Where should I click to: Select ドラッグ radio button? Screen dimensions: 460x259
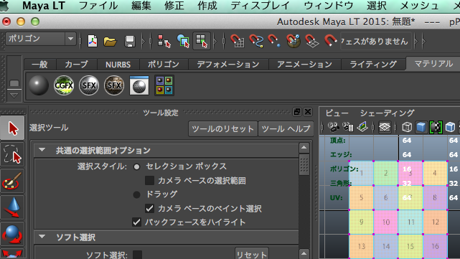coord(137,194)
